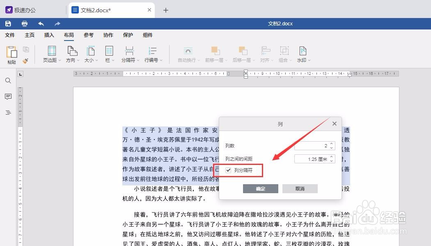Click the 极速办公 app logo
The height and width of the screenshot is (246, 431).
pyautogui.click(x=9, y=10)
